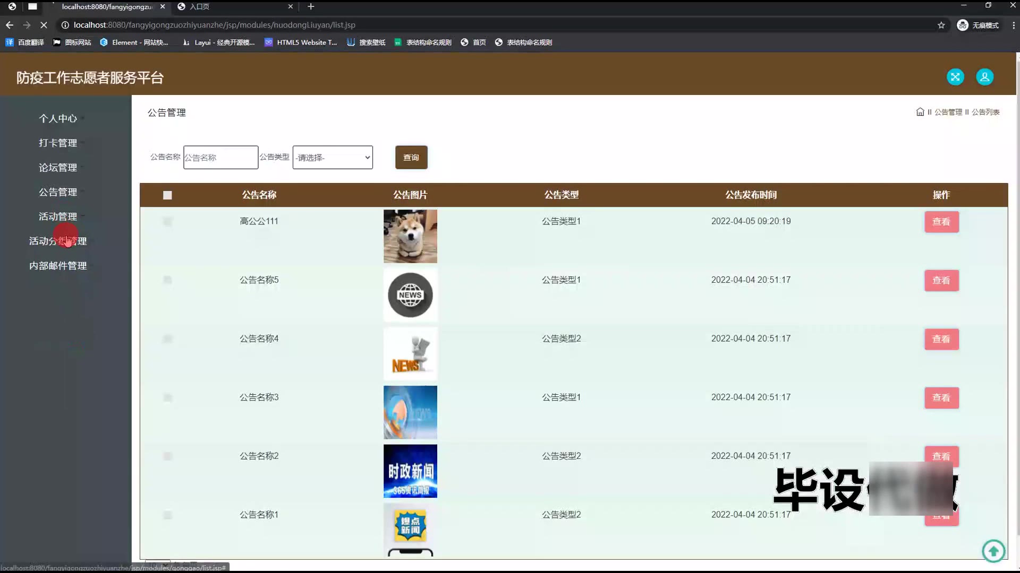Check the row checkbox for 公告名称1
Image resolution: width=1020 pixels, height=573 pixels.
coord(167,515)
